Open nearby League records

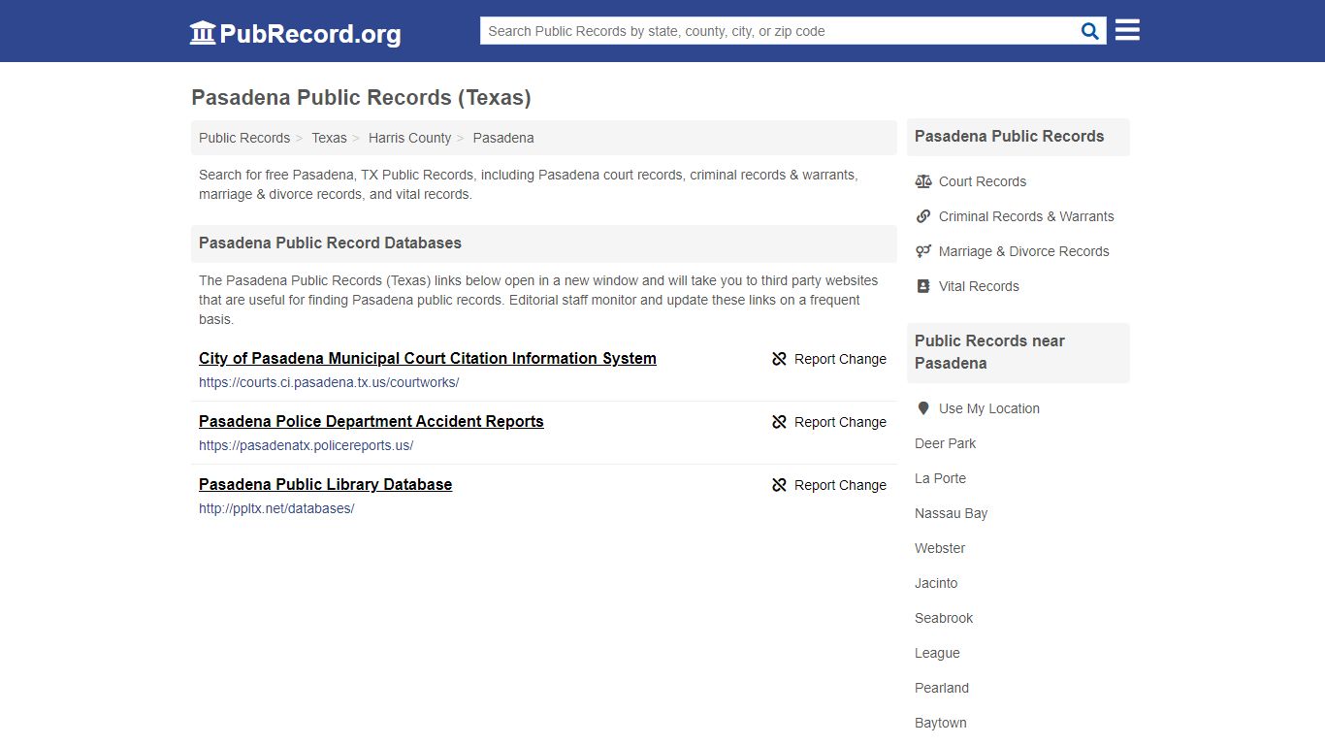pyautogui.click(x=937, y=653)
